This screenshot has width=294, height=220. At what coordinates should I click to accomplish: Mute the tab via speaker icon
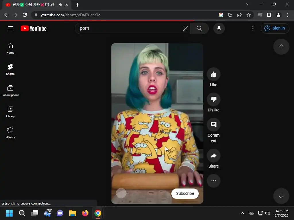60,5
